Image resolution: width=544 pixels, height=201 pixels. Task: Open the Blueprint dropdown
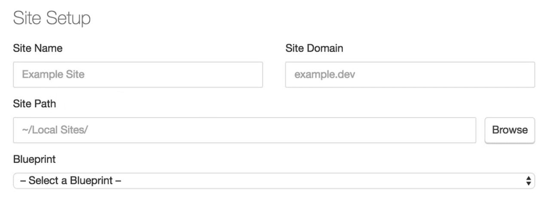274,181
